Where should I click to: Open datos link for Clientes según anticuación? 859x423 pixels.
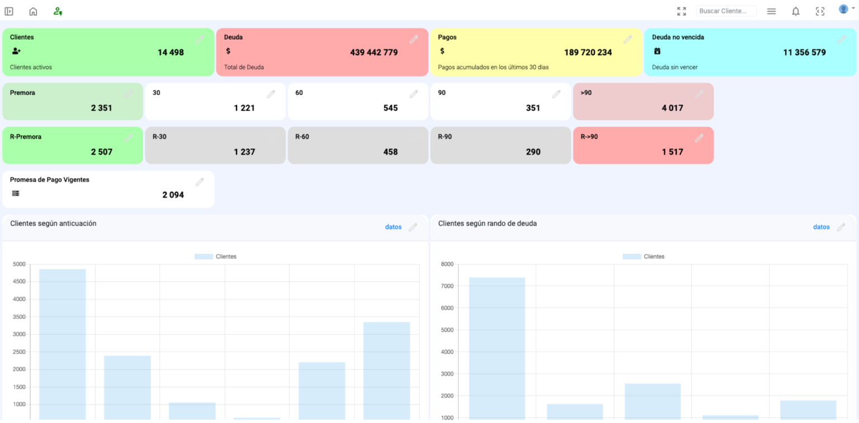tap(393, 227)
